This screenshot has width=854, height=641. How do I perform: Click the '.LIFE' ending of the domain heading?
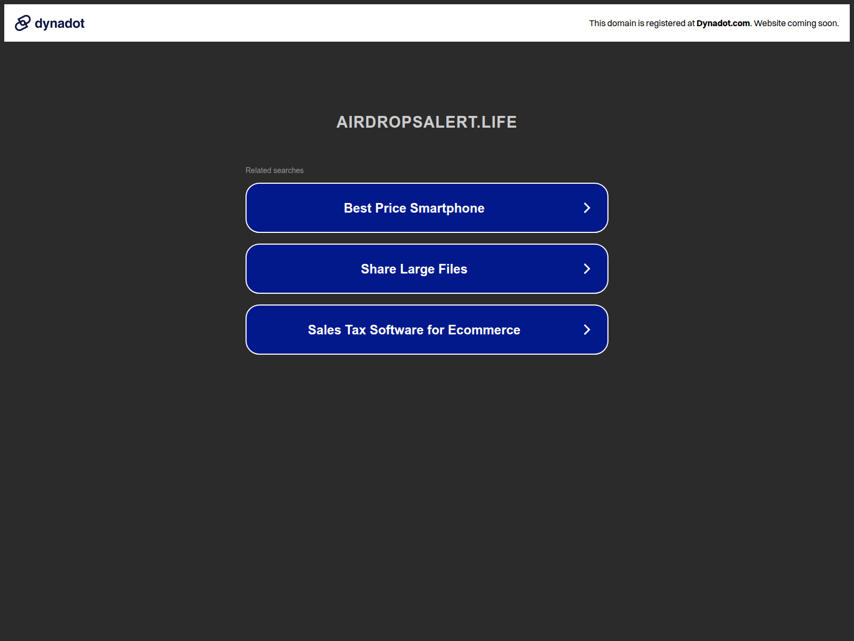(x=497, y=122)
